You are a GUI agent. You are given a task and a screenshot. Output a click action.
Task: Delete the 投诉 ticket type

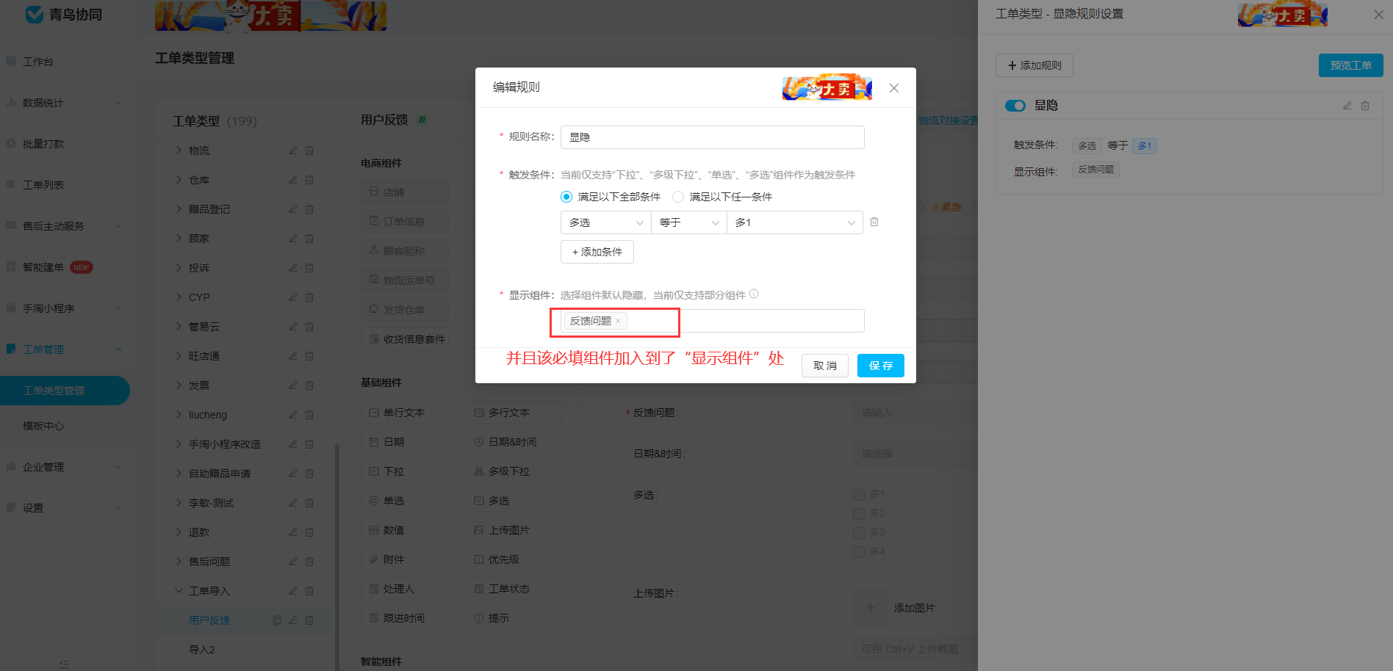point(309,268)
